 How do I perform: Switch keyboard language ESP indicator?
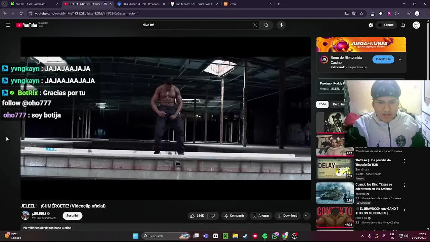click(x=392, y=236)
